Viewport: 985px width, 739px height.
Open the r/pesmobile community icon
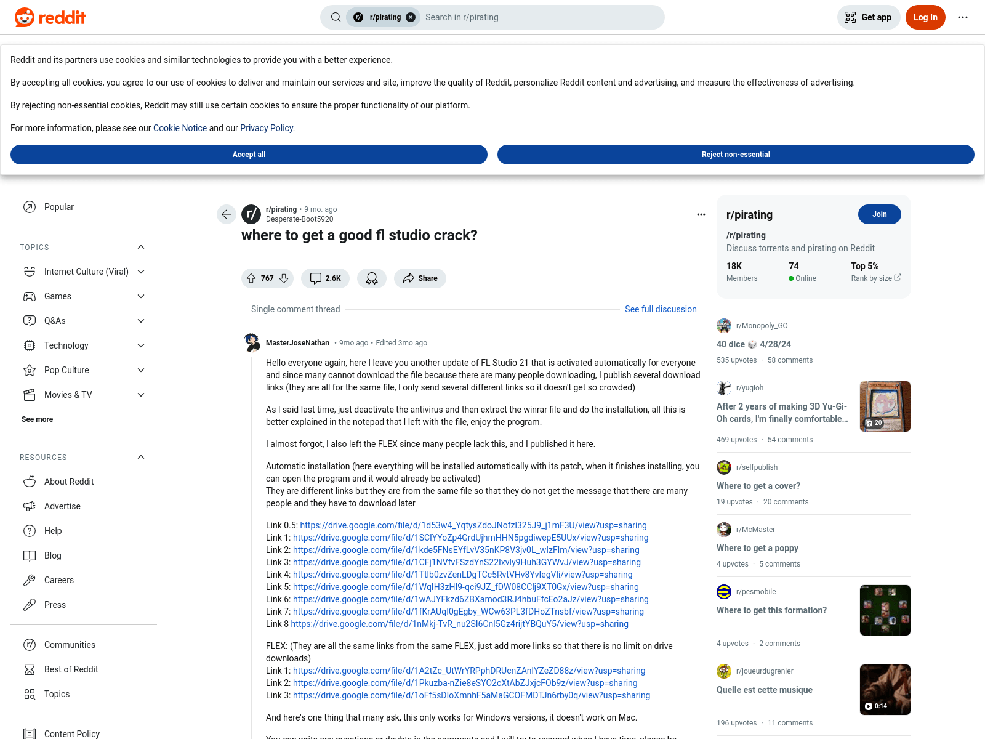pyautogui.click(x=724, y=592)
